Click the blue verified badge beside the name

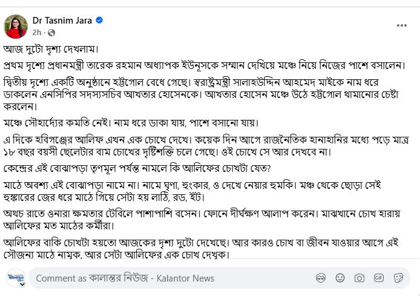tap(99, 20)
